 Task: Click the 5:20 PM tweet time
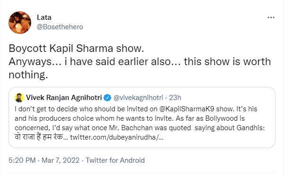(x=22, y=160)
